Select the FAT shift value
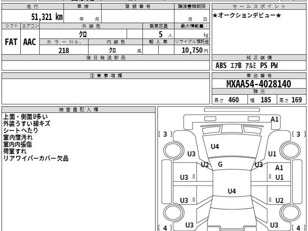The image size is (308, 231). [x=11, y=42]
